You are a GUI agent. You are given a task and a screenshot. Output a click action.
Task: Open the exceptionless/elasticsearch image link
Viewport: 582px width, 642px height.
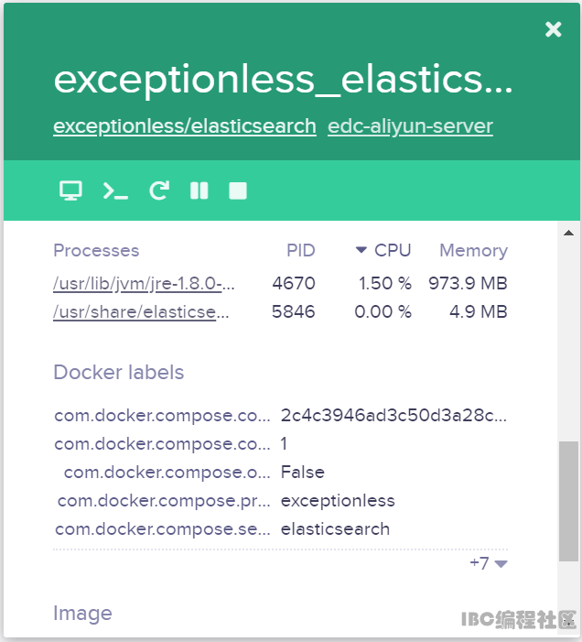[185, 126]
